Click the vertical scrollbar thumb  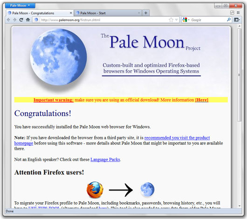[240, 75]
